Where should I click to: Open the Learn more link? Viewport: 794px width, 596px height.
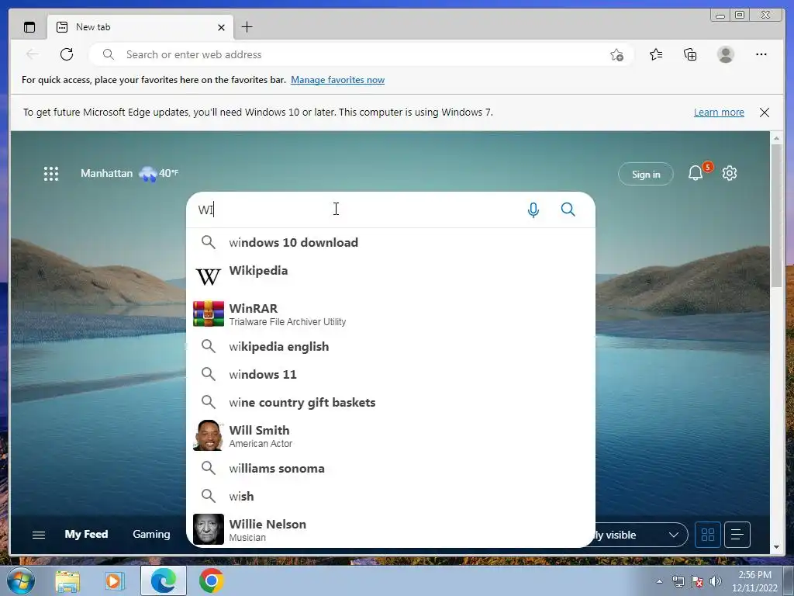719,112
